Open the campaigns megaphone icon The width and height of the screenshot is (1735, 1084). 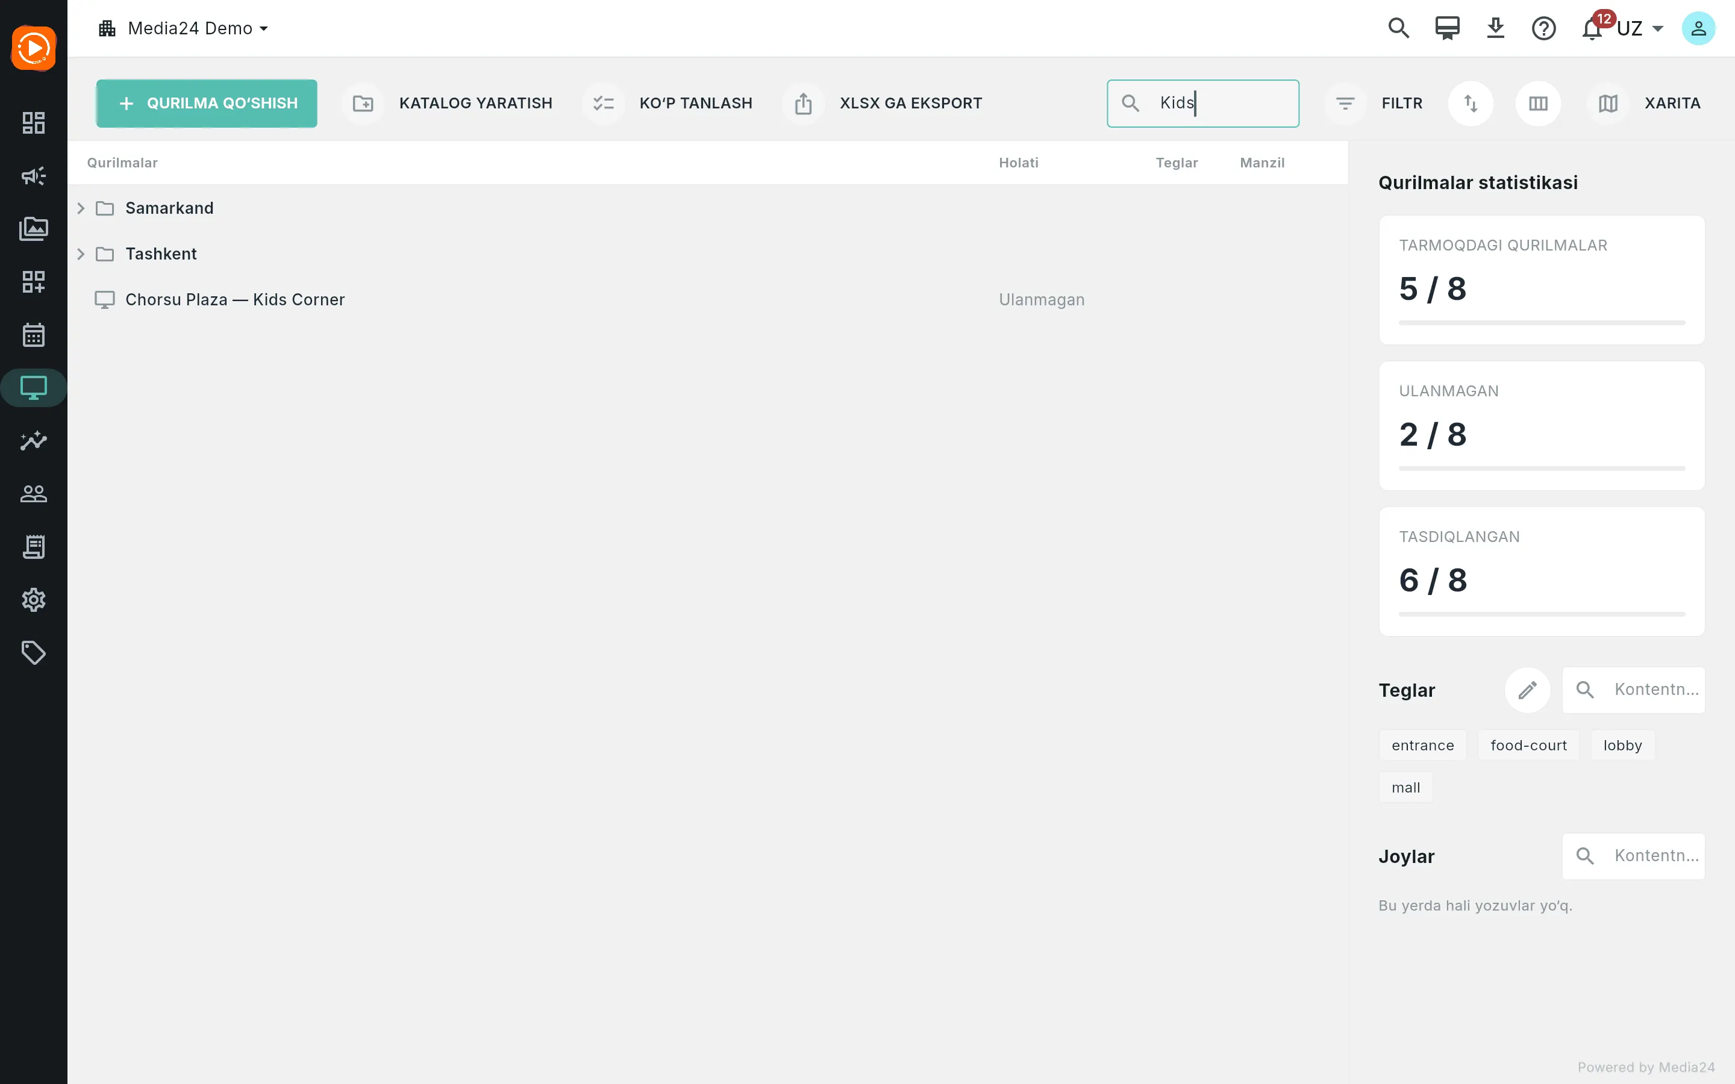point(34,176)
